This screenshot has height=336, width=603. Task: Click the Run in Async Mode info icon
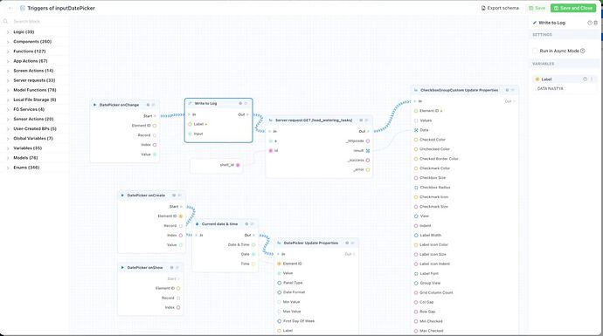point(583,51)
